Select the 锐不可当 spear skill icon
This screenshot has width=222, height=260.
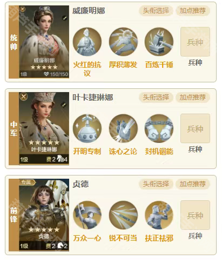click(x=123, y=215)
